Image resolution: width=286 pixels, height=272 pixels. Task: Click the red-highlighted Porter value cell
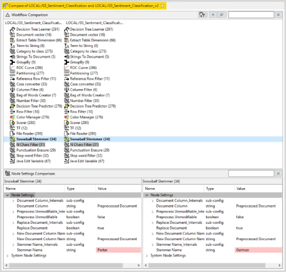click(x=118, y=250)
